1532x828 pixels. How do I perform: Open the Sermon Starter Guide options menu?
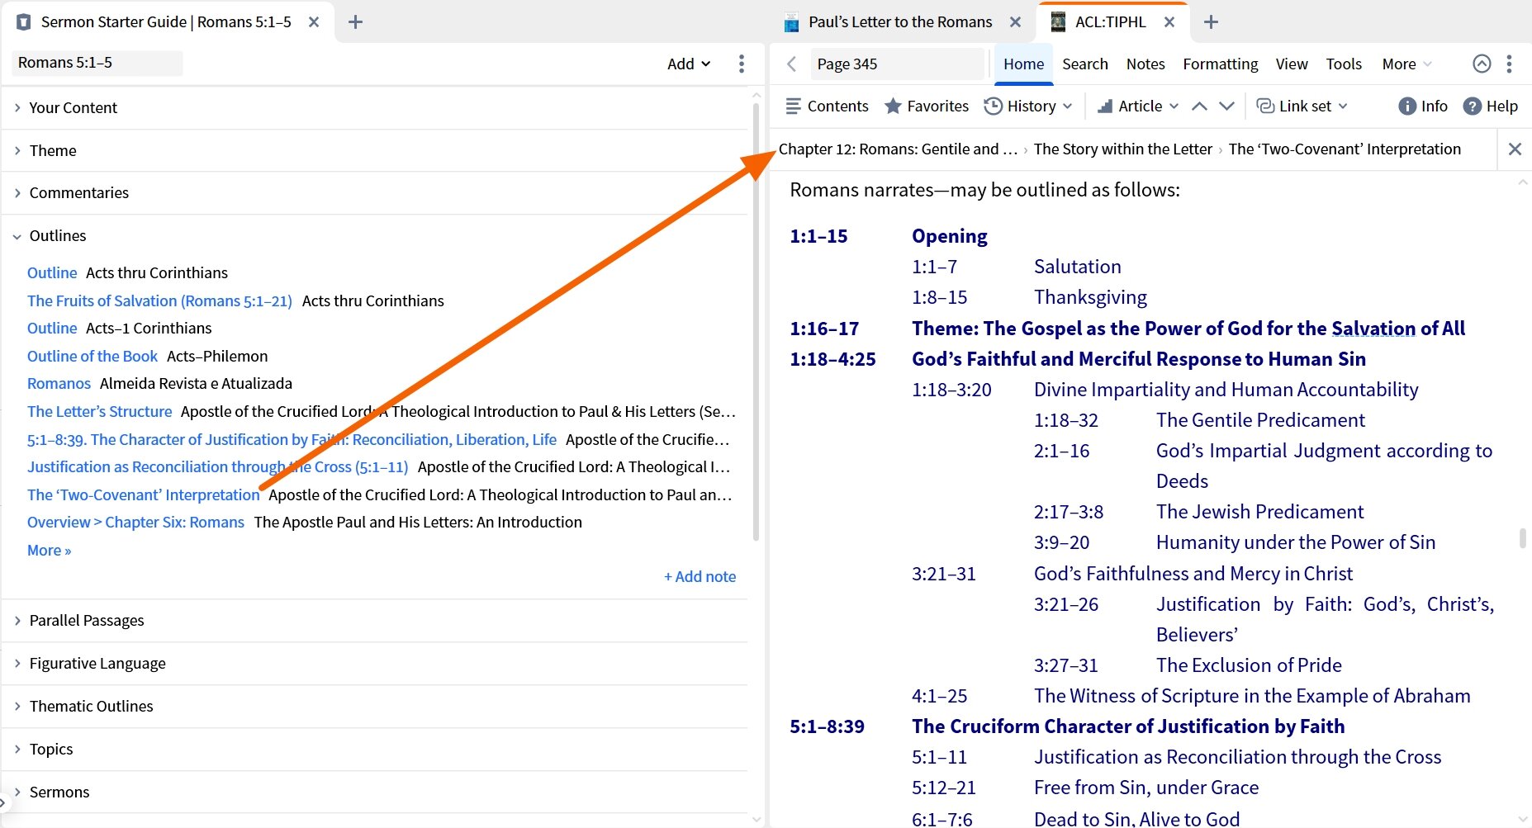pyautogui.click(x=742, y=64)
